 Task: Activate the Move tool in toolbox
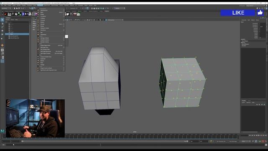[x=2, y=31]
